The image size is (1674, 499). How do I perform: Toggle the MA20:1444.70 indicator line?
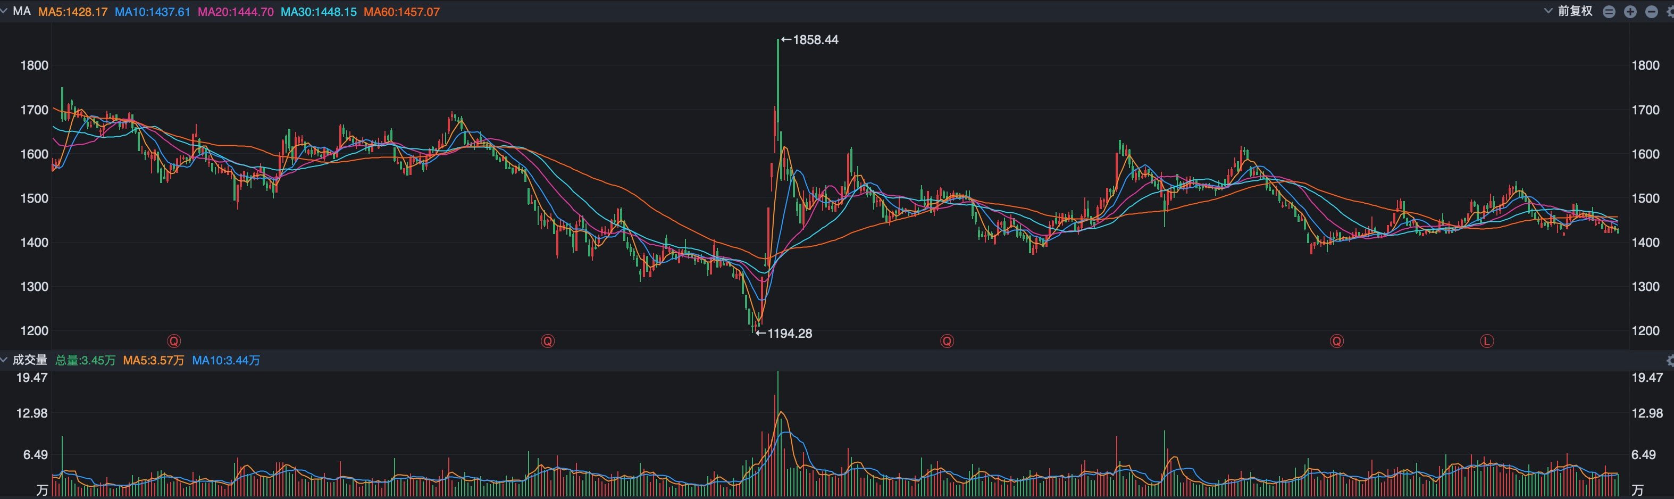[x=235, y=12]
